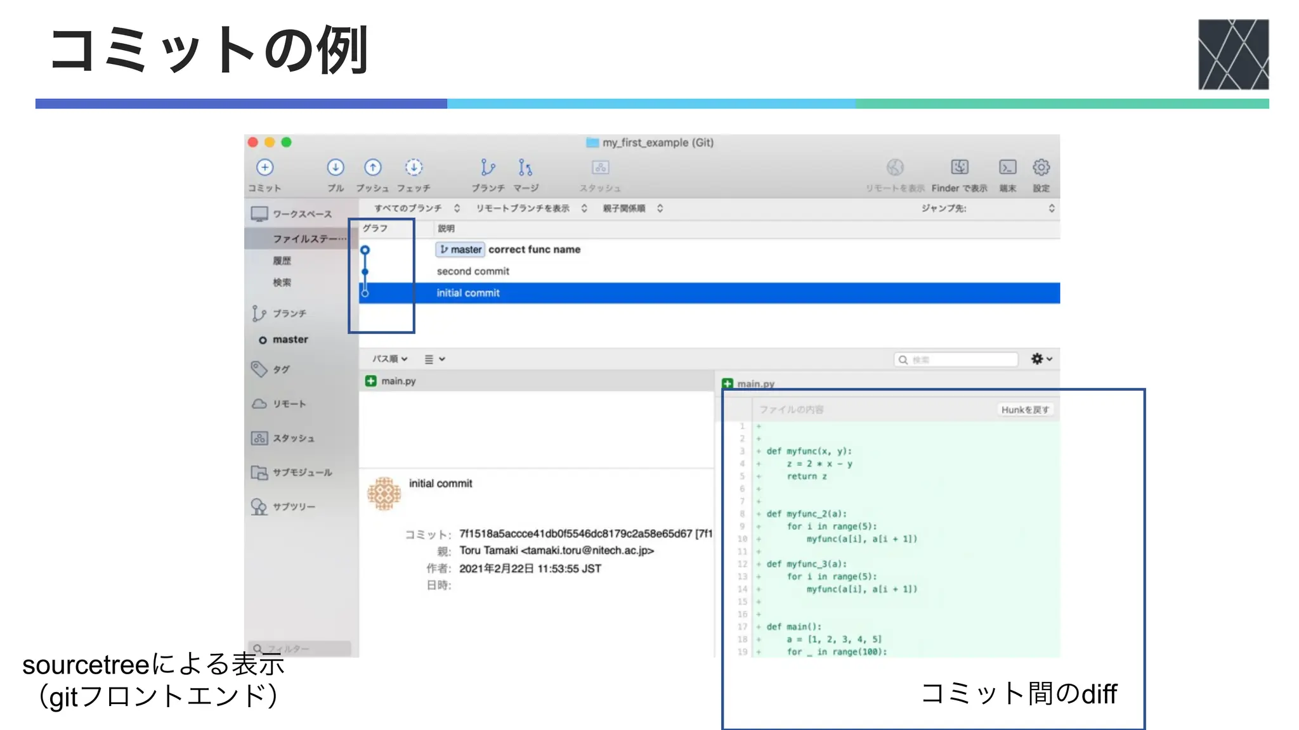Viewport: 1299px width, 730px height.
Task: Click the date 2021年2月22日 11:53:55 JST
Action: [x=530, y=568]
